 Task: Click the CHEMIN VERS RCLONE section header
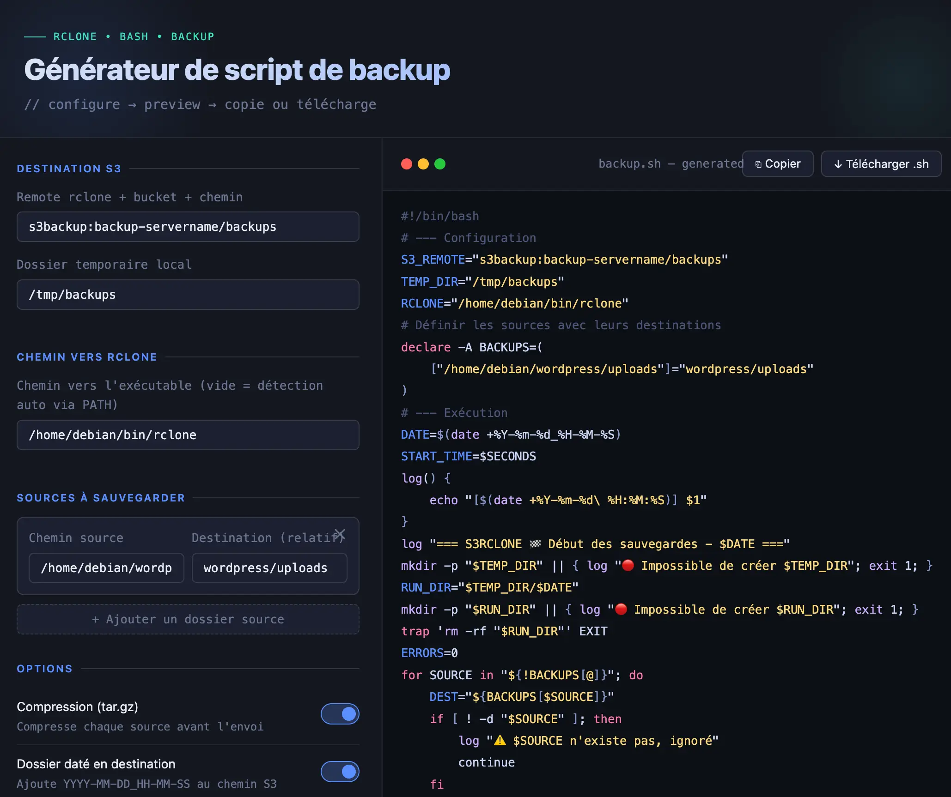coord(87,357)
